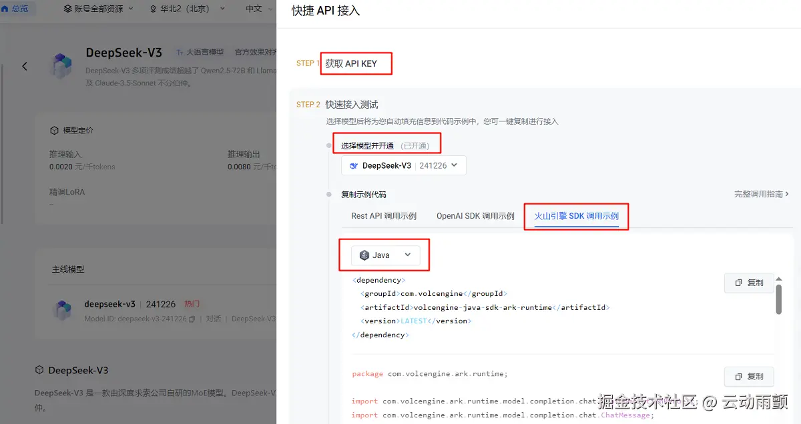Click the groupId com.volcengine code line
This screenshot has height=424, width=801.
point(433,293)
